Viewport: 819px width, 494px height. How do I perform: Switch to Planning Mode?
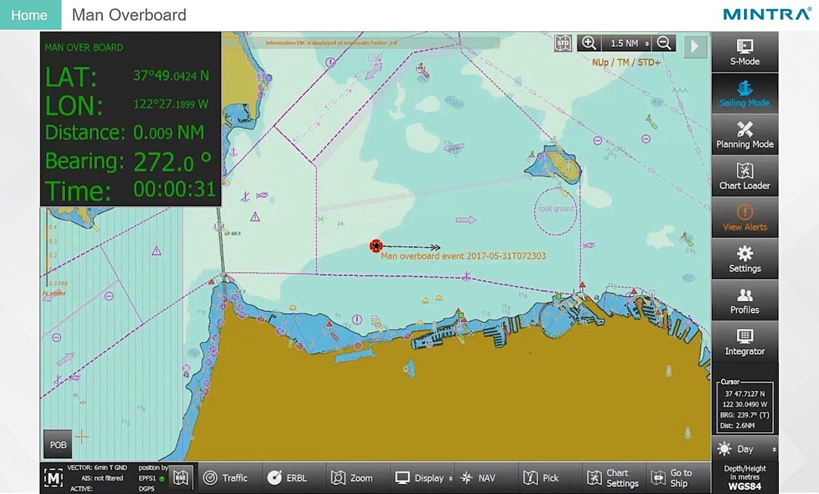[745, 135]
